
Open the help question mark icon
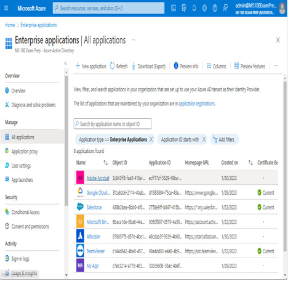click(215, 8)
